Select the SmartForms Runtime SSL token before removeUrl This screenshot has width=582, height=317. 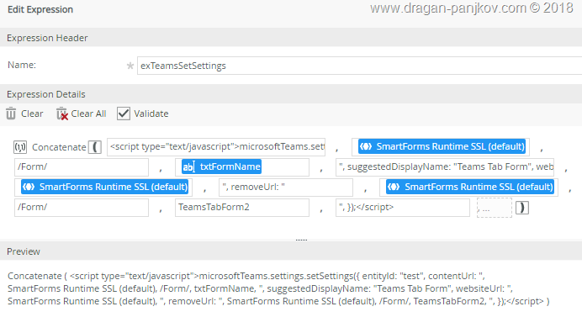point(104,187)
